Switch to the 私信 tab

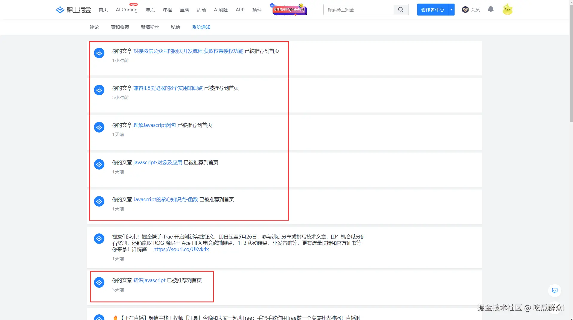point(176,27)
